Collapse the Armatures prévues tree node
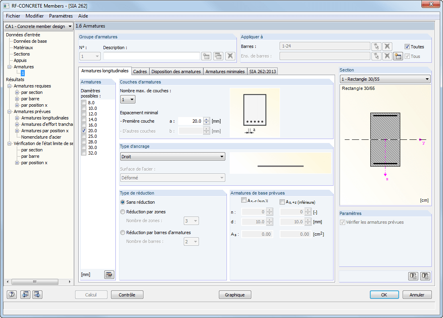Screen dimensions: 443x318 coord(9,111)
